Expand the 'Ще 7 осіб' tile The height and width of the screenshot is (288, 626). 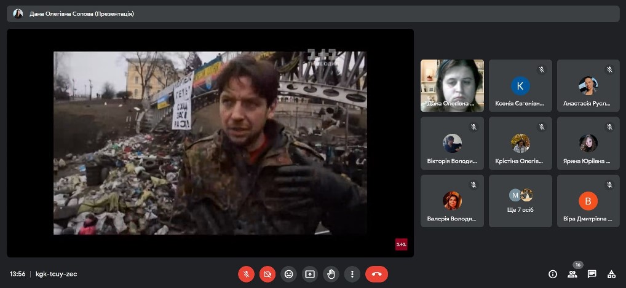tap(520, 201)
